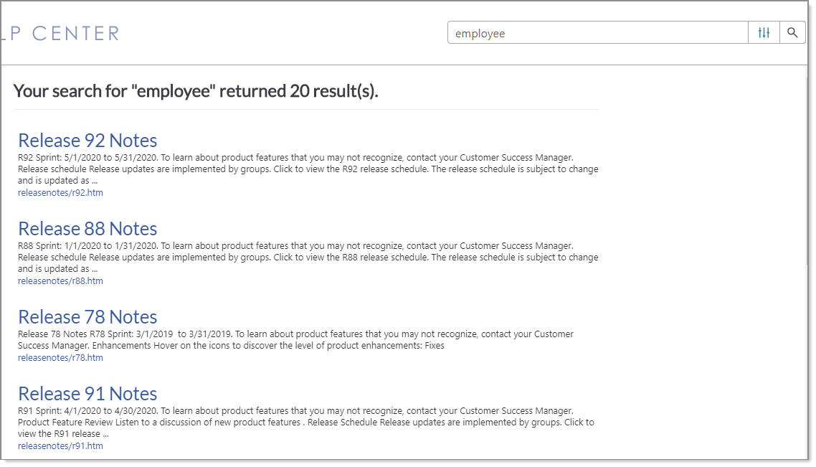Open the Release 88 Notes result
This screenshot has height=467, width=816.
coord(87,229)
